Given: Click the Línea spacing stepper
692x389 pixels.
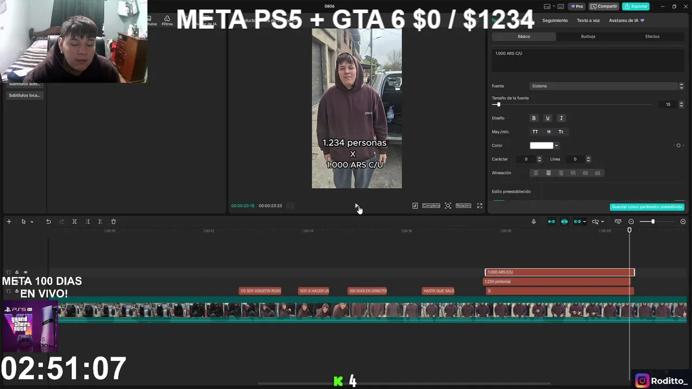Looking at the screenshot, I should click(588, 159).
